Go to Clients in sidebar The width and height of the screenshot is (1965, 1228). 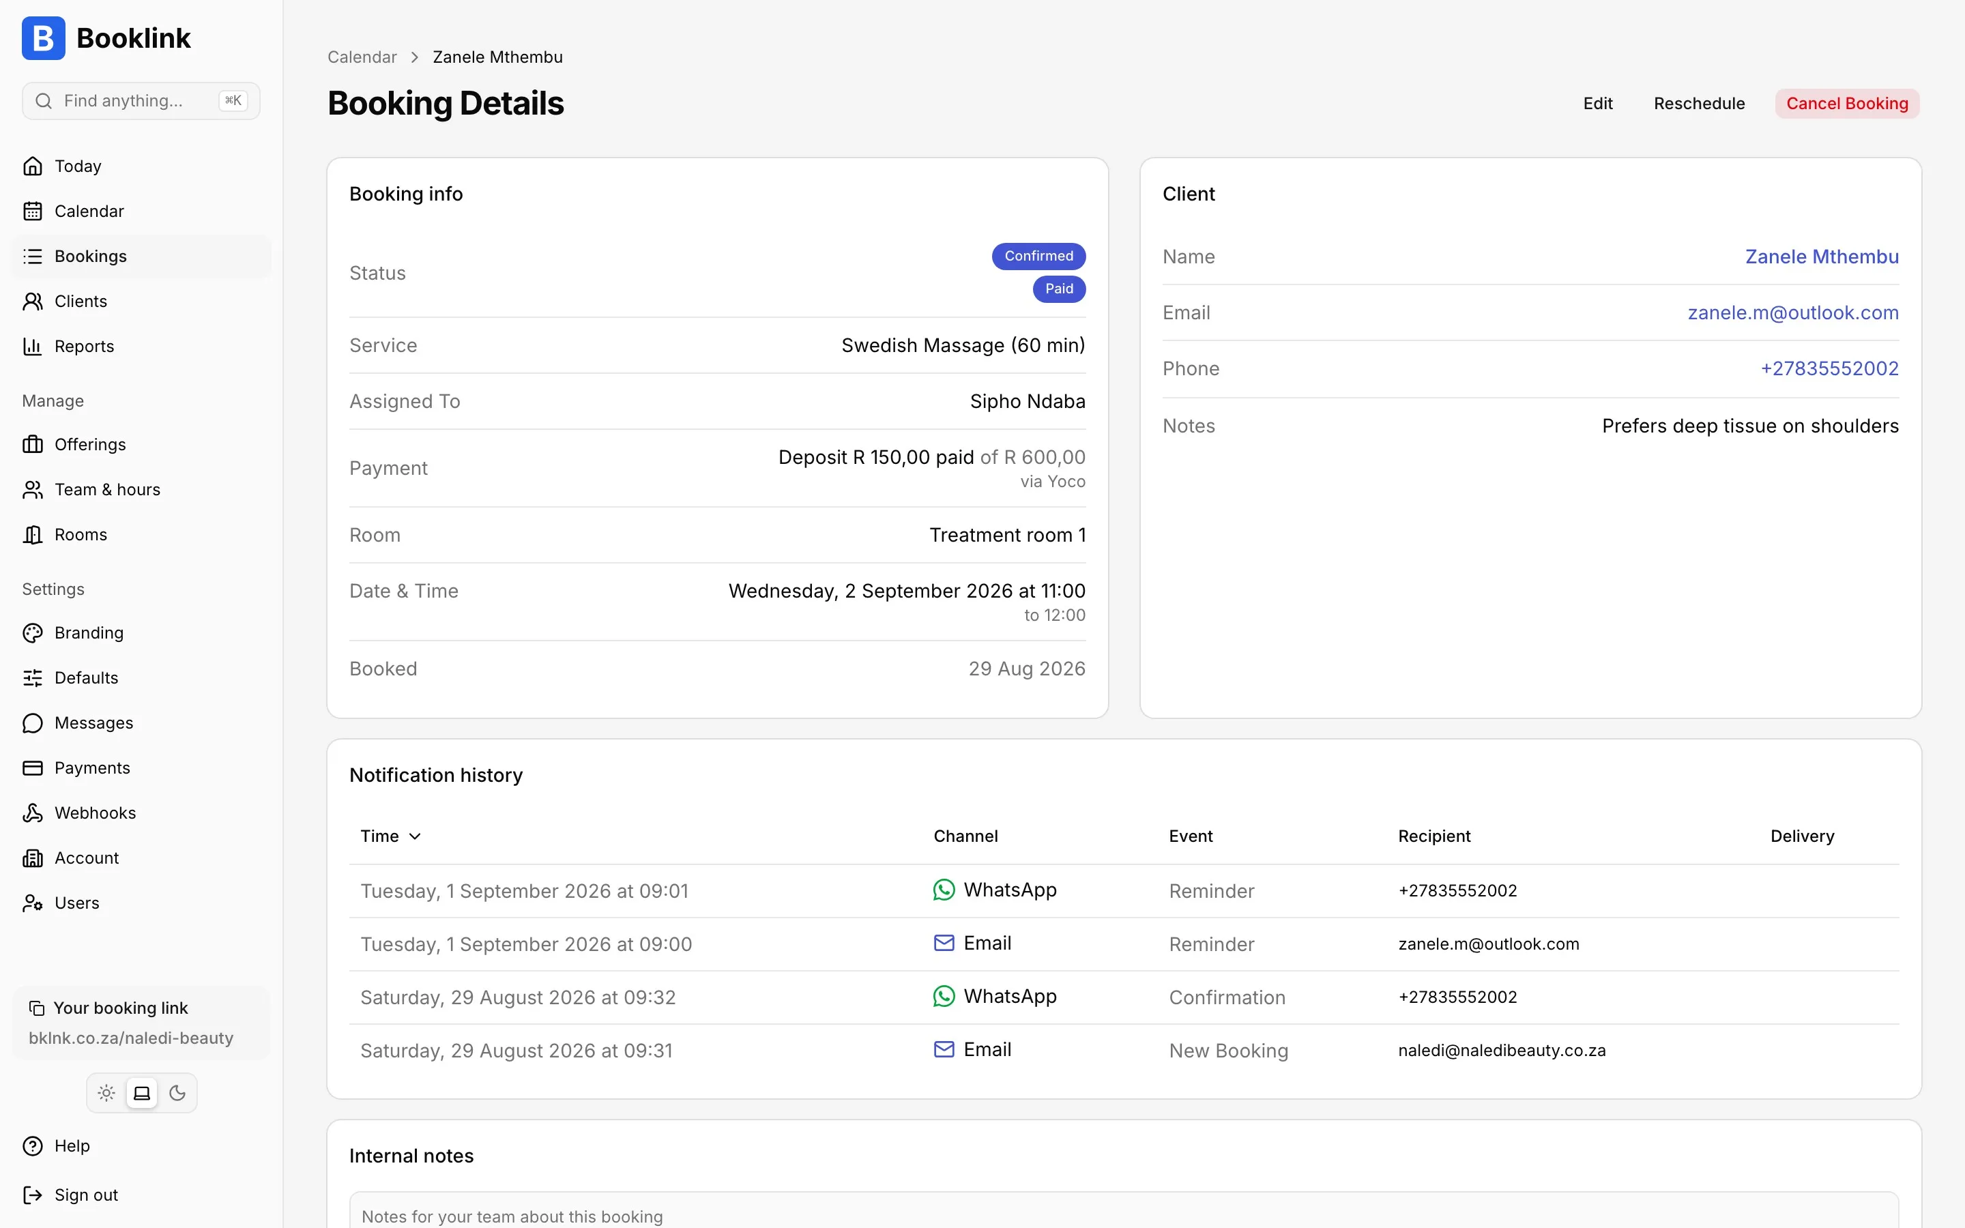(x=141, y=302)
